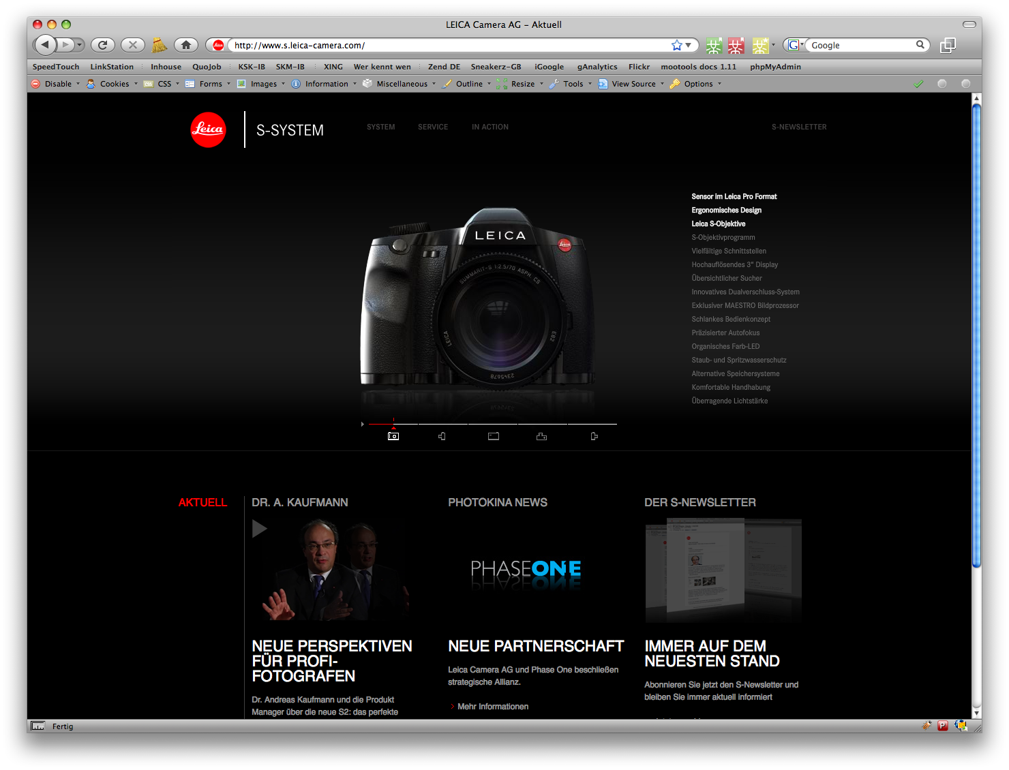Open the Disable web developer menu

click(x=56, y=84)
